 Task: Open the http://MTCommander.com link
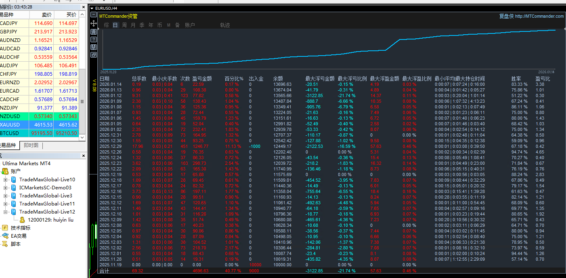pyautogui.click(x=539, y=16)
